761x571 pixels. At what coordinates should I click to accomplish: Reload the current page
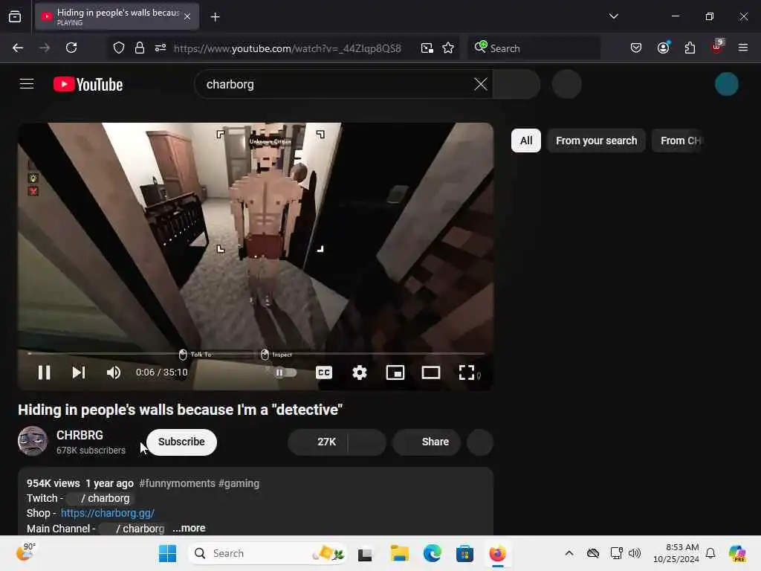[71, 48]
